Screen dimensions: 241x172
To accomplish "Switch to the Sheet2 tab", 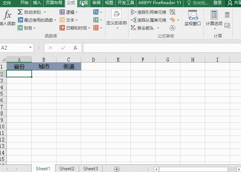I will point(67,169).
